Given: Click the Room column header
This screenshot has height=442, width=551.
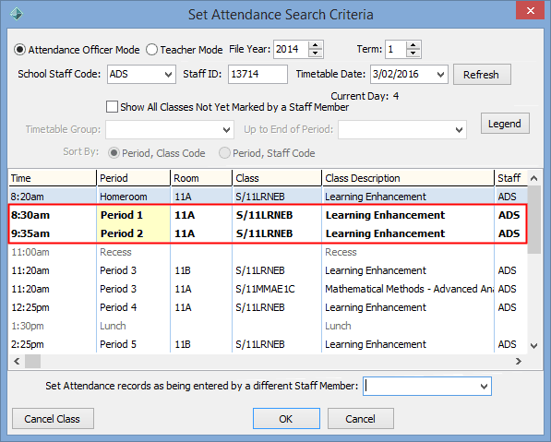Looking at the screenshot, I should click(201, 178).
